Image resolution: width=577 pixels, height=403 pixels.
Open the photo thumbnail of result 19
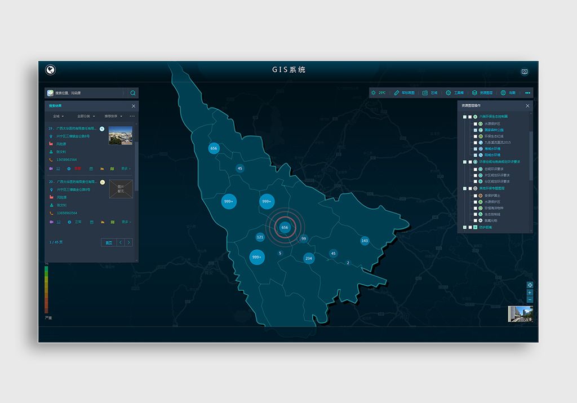(x=121, y=135)
